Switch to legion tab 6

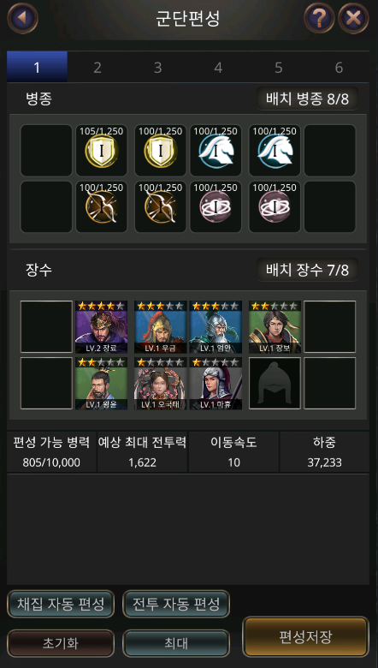pos(339,68)
